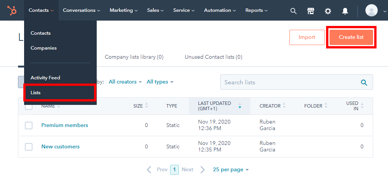Sort by the Size column arrows

tap(146, 106)
